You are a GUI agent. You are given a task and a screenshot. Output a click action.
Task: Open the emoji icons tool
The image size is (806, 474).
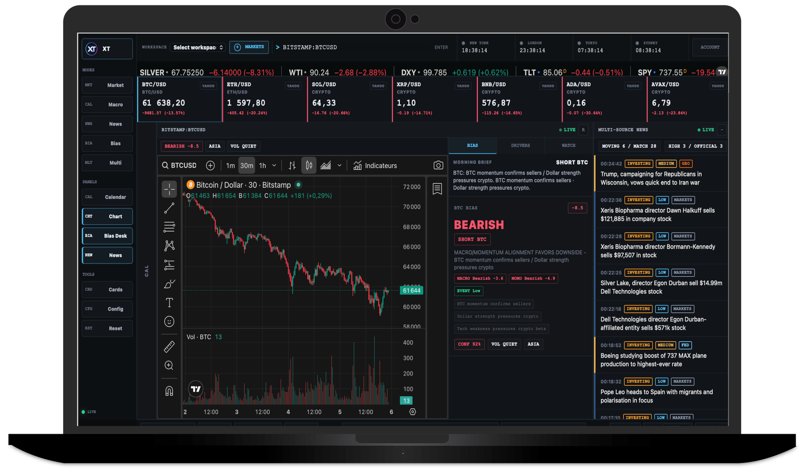click(169, 321)
